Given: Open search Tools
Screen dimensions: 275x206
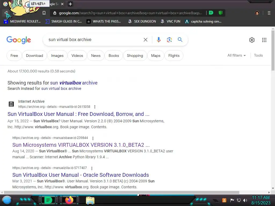Looking at the screenshot, I should click(258, 55).
